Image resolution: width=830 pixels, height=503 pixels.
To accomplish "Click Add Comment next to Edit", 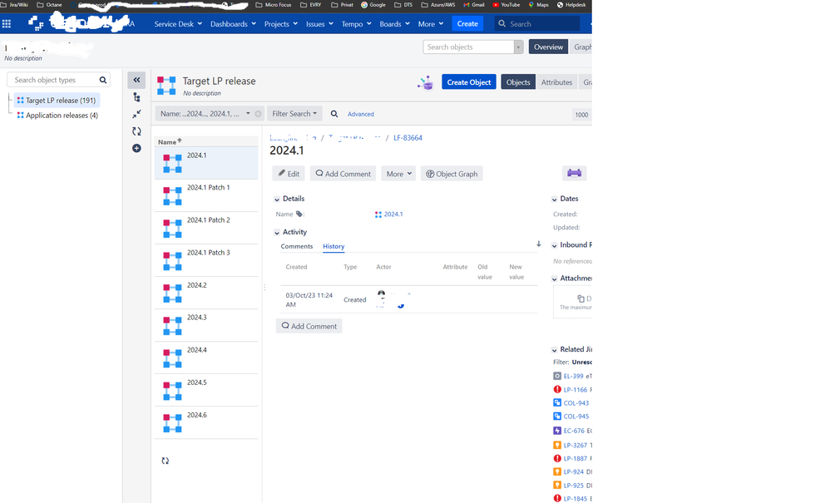I will click(x=343, y=174).
